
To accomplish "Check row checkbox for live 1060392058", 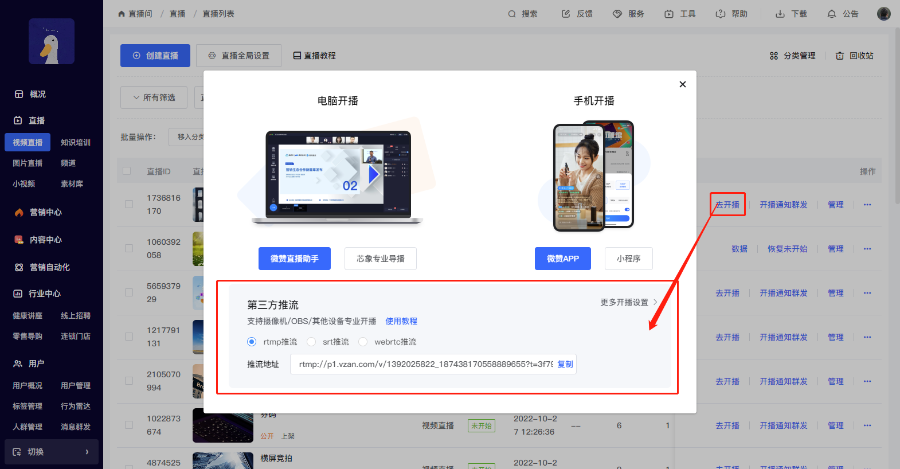I will (x=129, y=248).
